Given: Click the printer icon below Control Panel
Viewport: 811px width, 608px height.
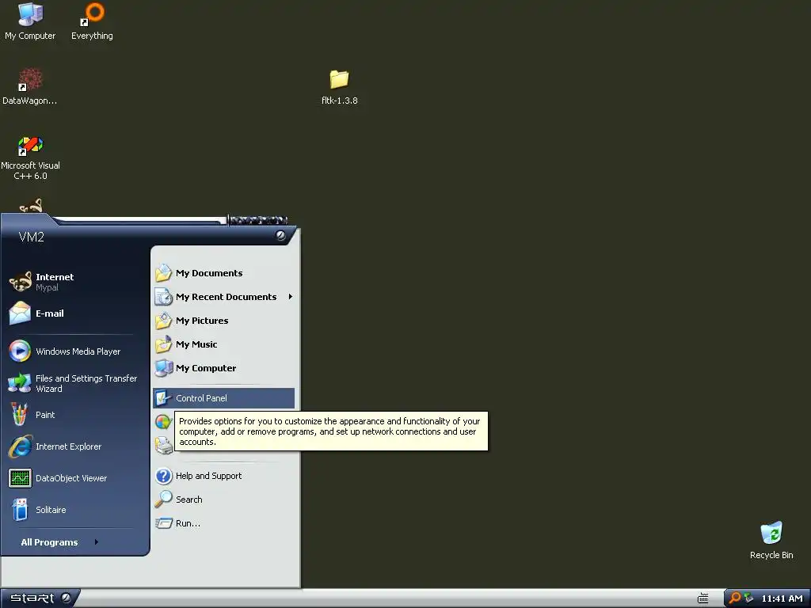Looking at the screenshot, I should point(164,446).
